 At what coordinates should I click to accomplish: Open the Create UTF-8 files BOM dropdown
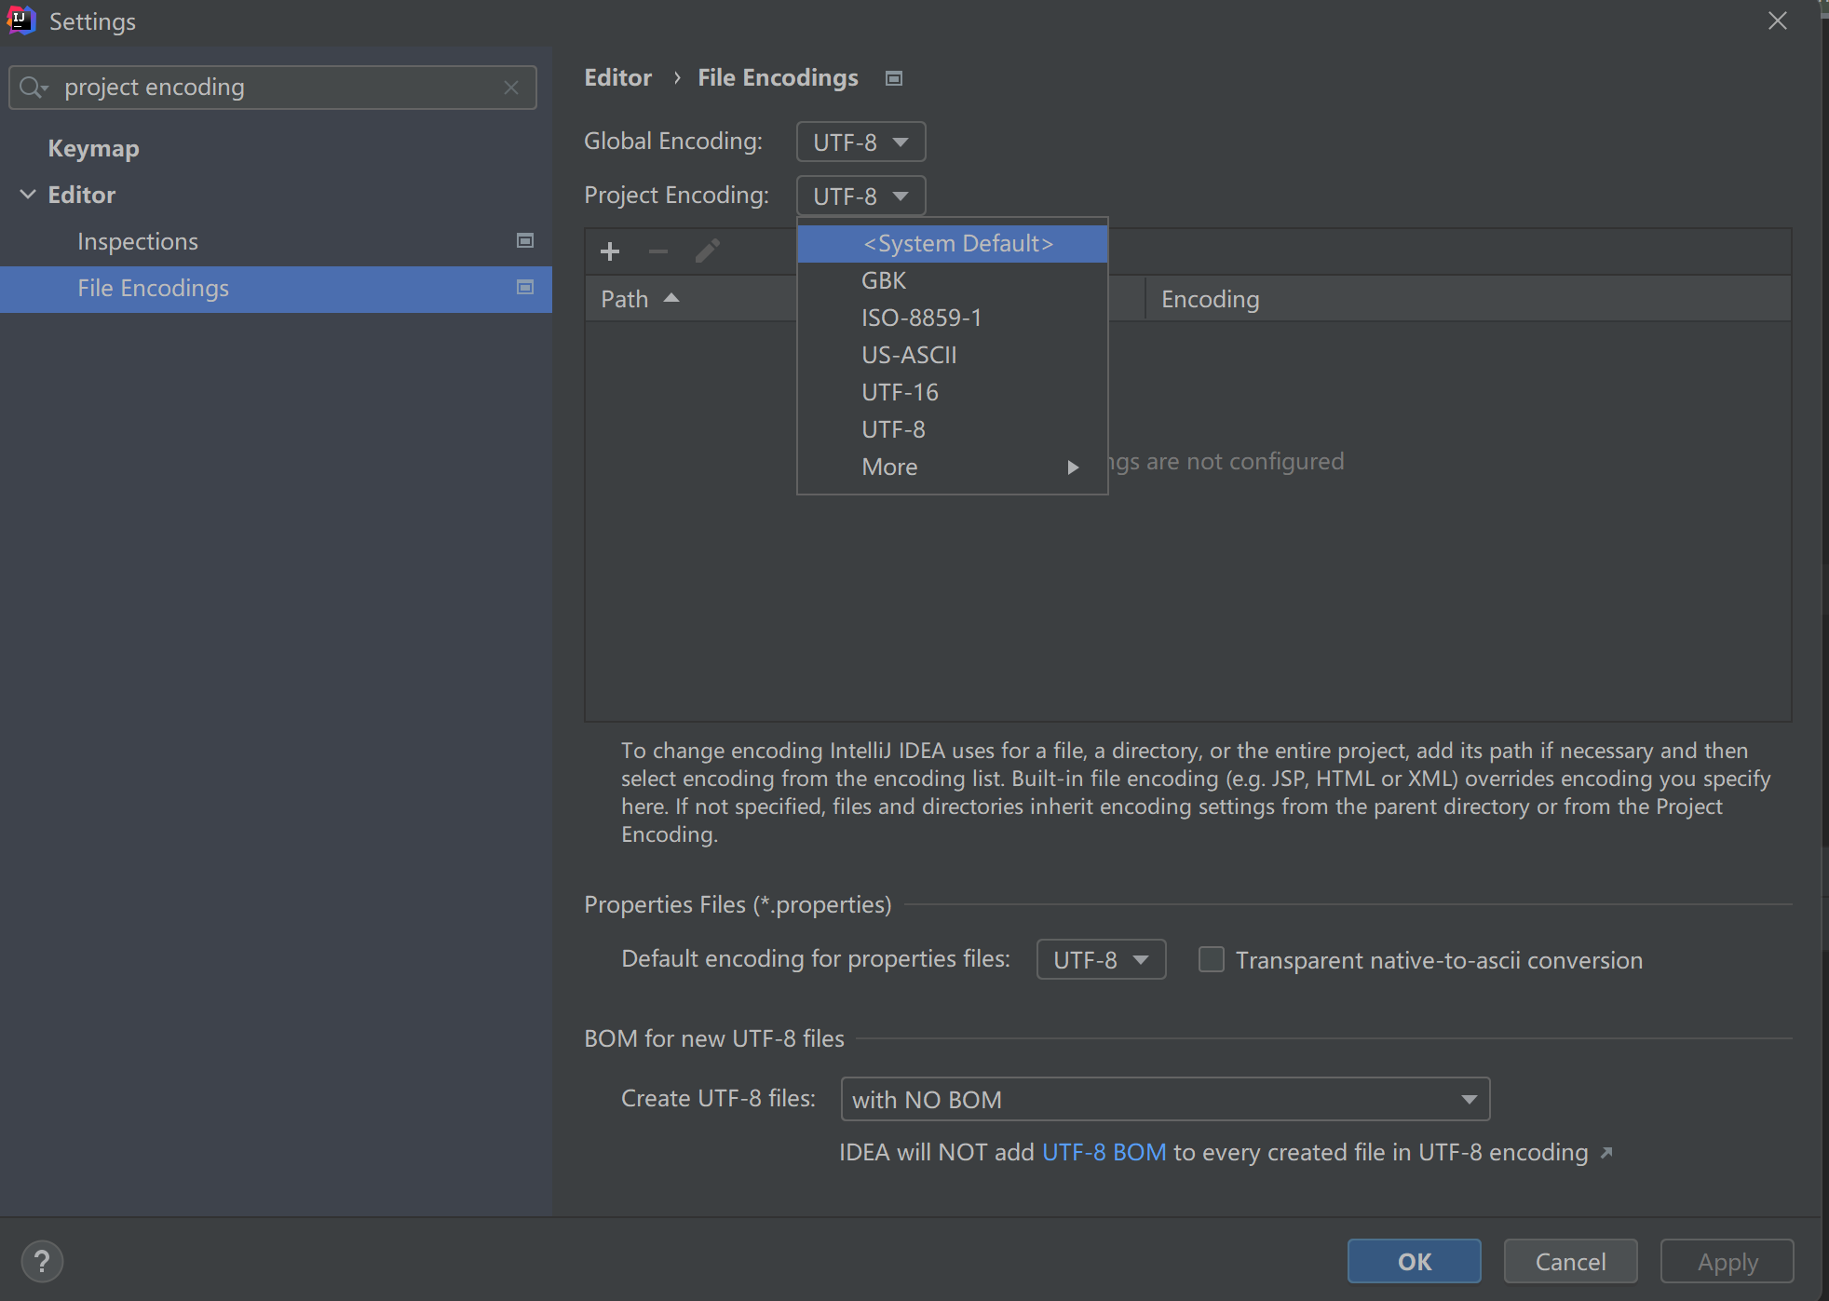pos(1164,1100)
